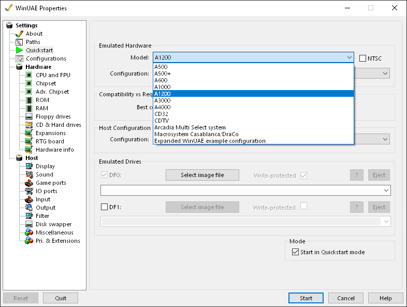The width and height of the screenshot is (407, 307).
Task: Open the Configurations page icon
Action: (19, 59)
